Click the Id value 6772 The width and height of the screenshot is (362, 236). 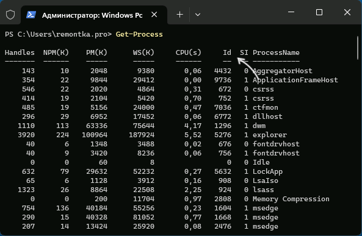223,116
